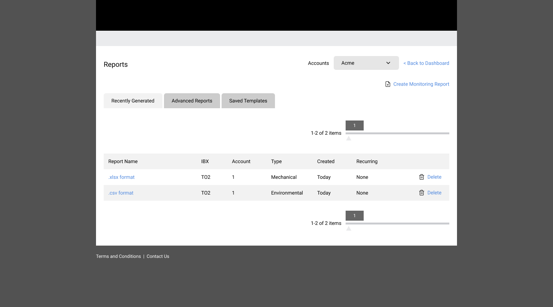The image size is (553, 307).
Task: Click the document icon beside Create Monitoring Report
Action: coord(388,84)
